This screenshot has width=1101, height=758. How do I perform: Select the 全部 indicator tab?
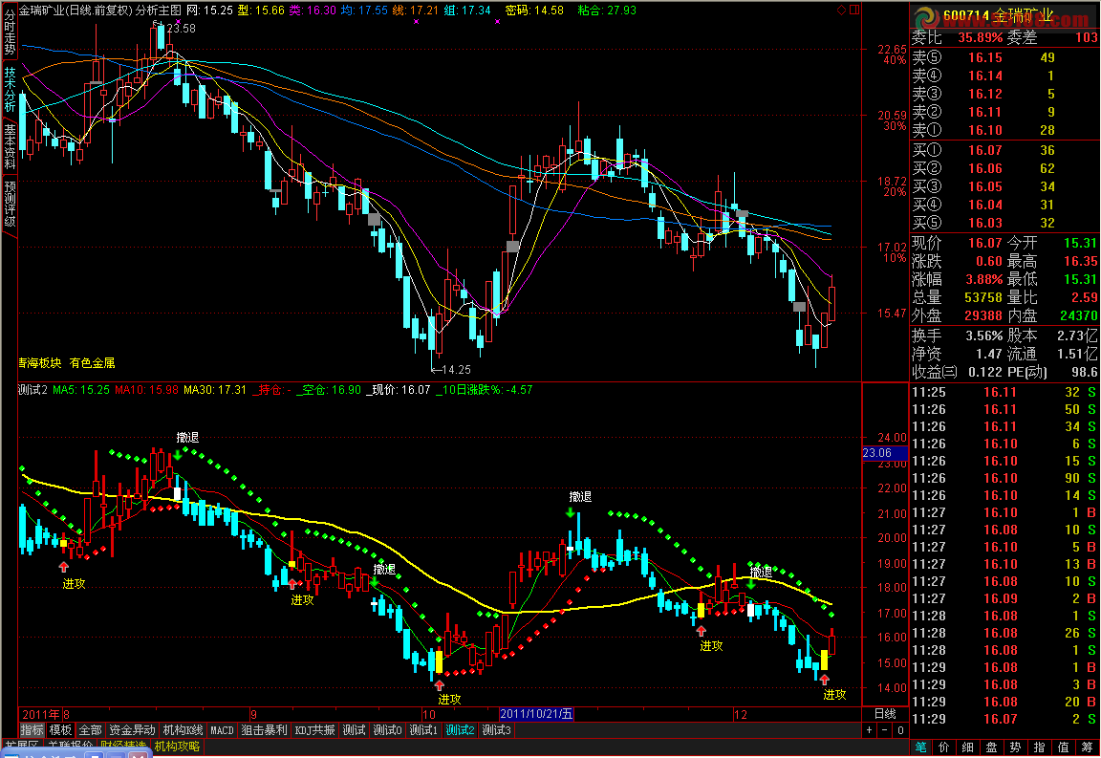click(x=90, y=730)
